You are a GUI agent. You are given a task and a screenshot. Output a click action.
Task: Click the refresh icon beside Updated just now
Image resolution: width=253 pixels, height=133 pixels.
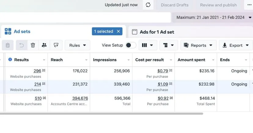[x=148, y=5]
